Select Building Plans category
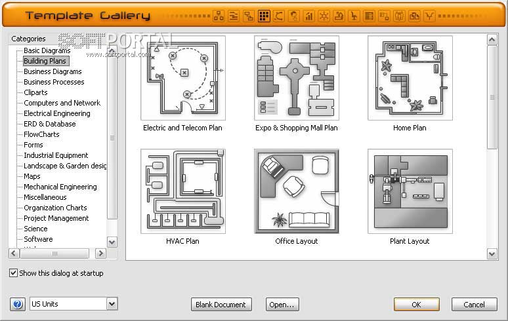 pos(45,61)
